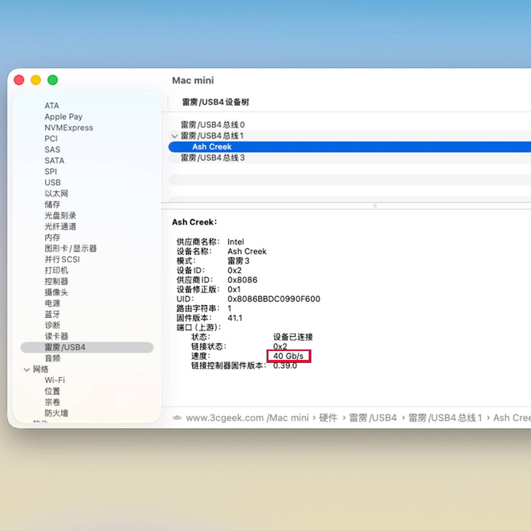Screen dimensions: 531x531
Task: Select the highlighted Ash Creek tree row
Action: 350,147
